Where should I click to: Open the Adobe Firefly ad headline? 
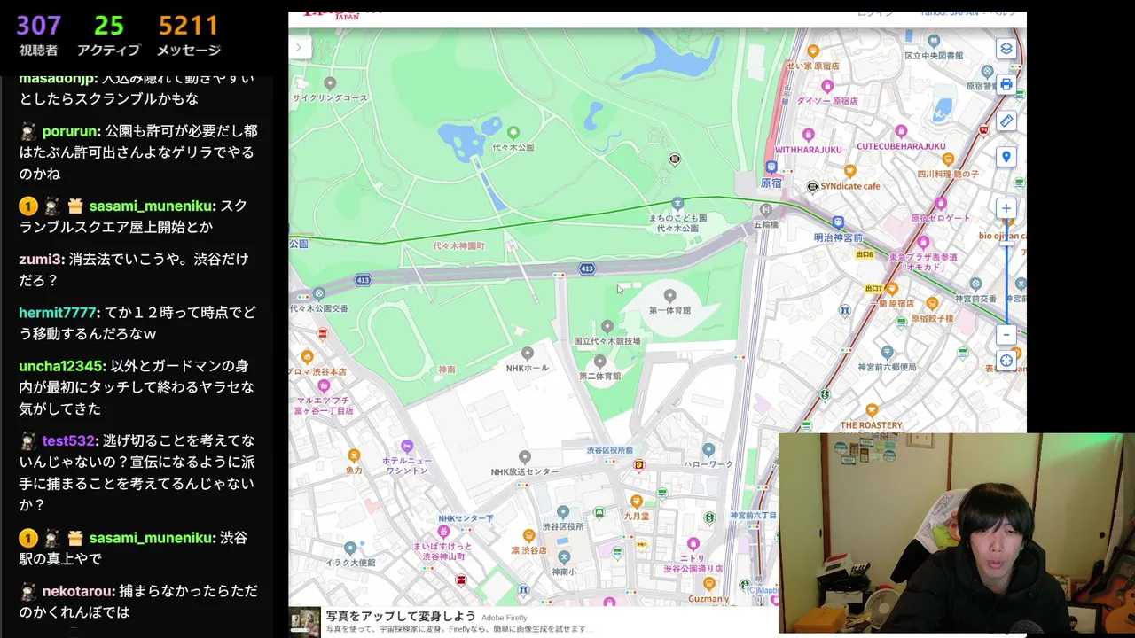401,617
